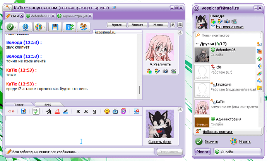The image size is (267, 161).
Task: Collapse the Друзья contacts group
Action: tap(197, 44)
